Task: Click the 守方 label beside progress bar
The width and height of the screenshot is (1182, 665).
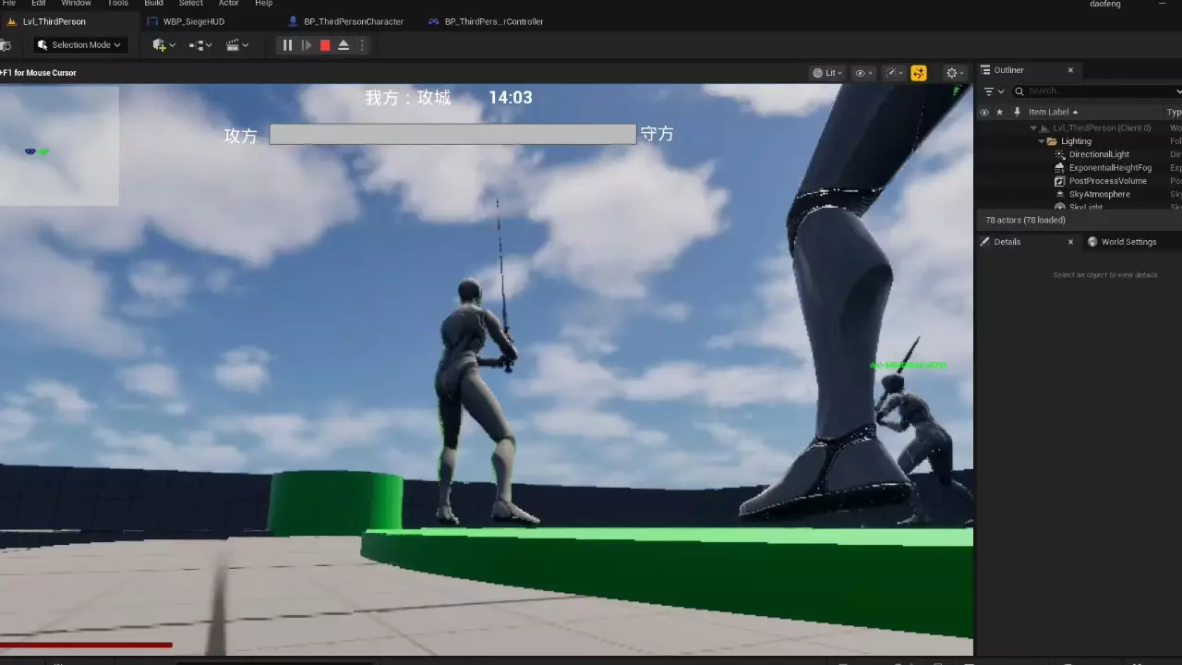Action: coord(657,134)
